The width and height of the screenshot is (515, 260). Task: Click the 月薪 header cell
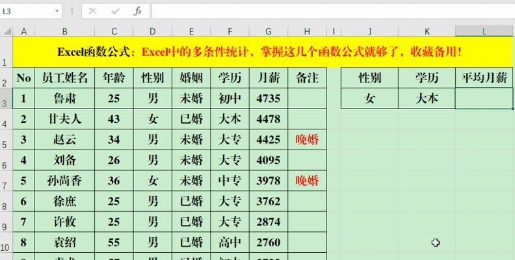click(x=269, y=78)
